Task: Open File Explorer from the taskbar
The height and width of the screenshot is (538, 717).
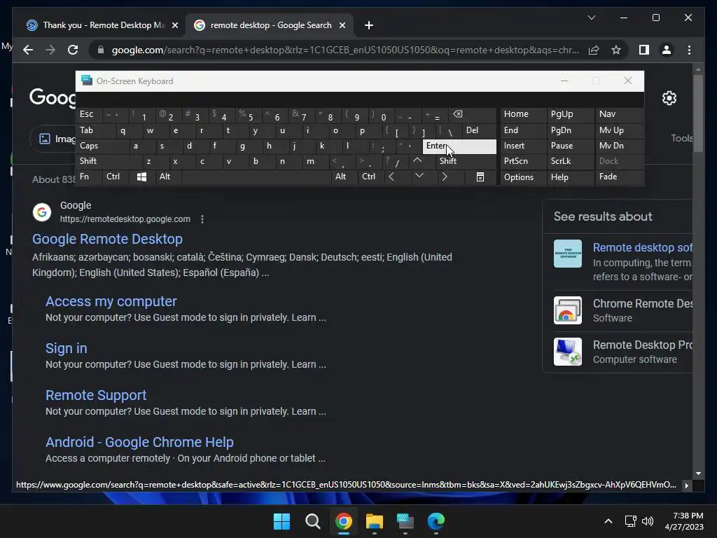Action: 374,521
